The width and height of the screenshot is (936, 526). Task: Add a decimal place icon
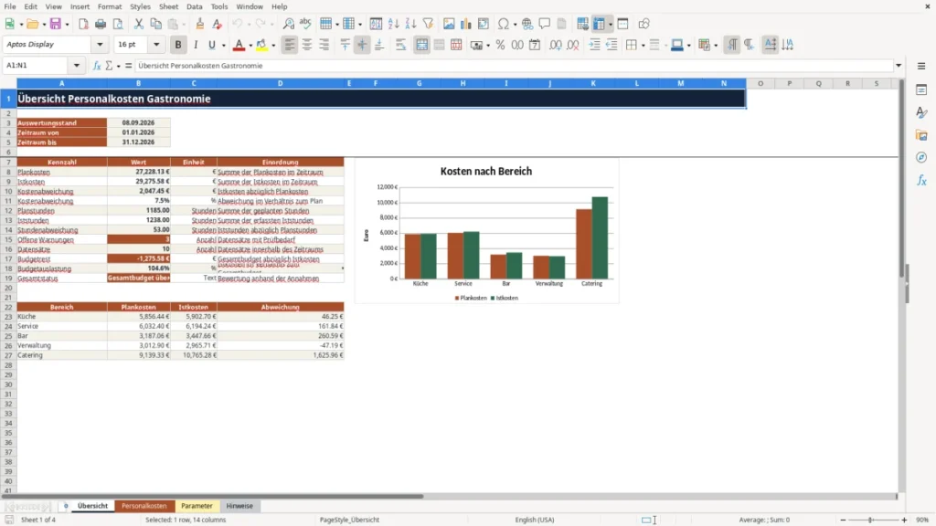pyautogui.click(x=555, y=45)
